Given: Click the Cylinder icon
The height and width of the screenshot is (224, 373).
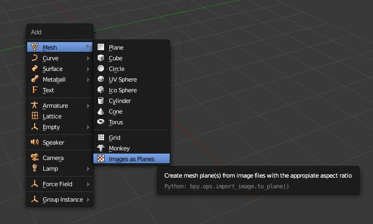Looking at the screenshot, I should [101, 100].
